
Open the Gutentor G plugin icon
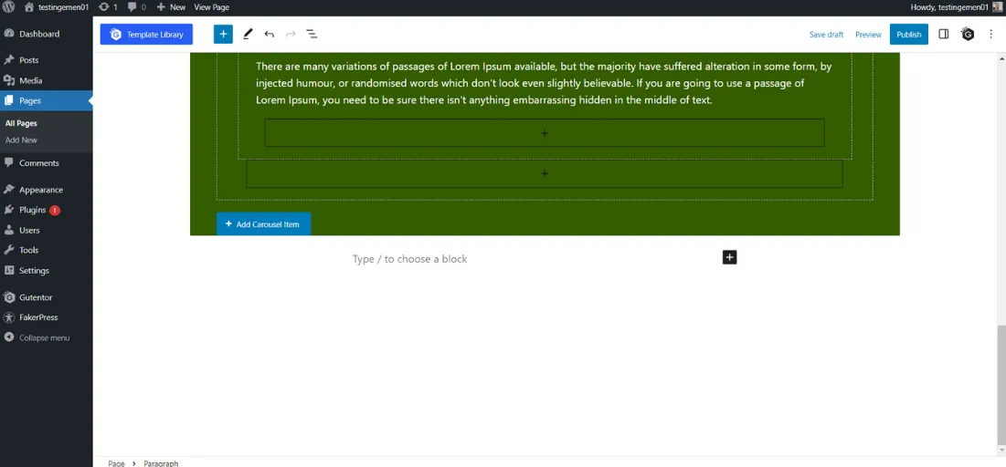tap(968, 34)
